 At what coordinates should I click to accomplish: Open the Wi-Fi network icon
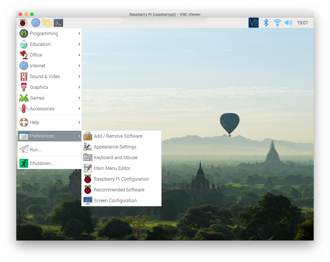coord(277,23)
